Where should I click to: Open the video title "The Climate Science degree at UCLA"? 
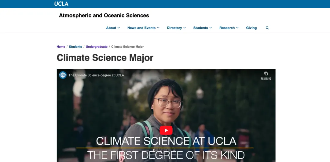pos(96,75)
